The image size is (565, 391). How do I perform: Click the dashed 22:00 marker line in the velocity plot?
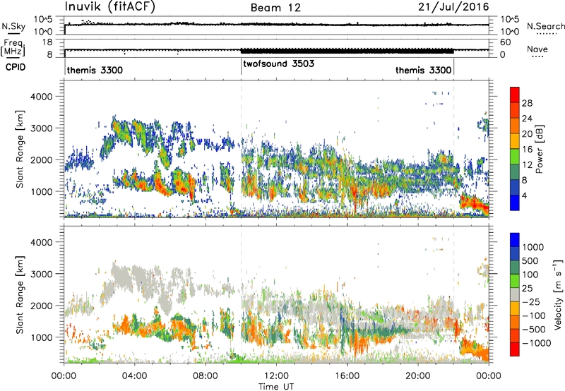[453, 294]
